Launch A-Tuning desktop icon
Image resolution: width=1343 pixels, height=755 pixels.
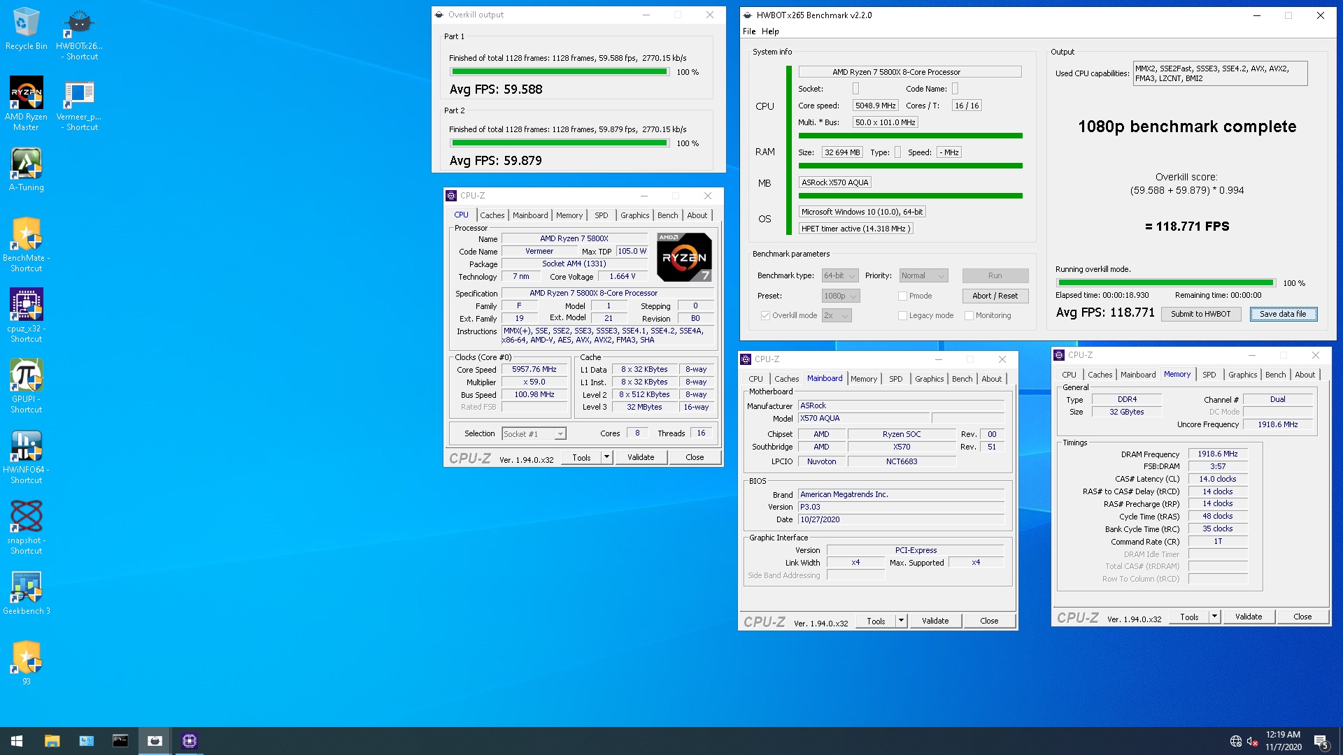pos(26,170)
